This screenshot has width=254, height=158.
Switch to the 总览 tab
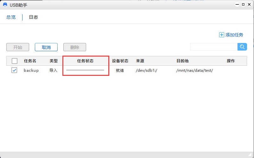click(x=11, y=17)
